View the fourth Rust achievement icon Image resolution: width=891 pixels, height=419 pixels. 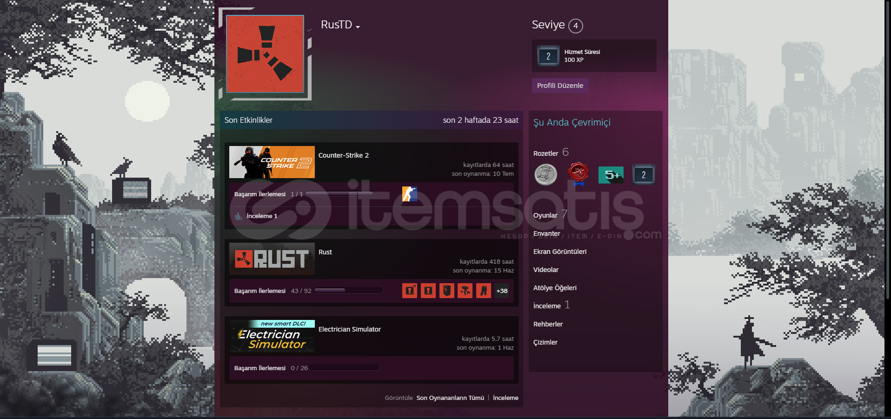coord(465,291)
